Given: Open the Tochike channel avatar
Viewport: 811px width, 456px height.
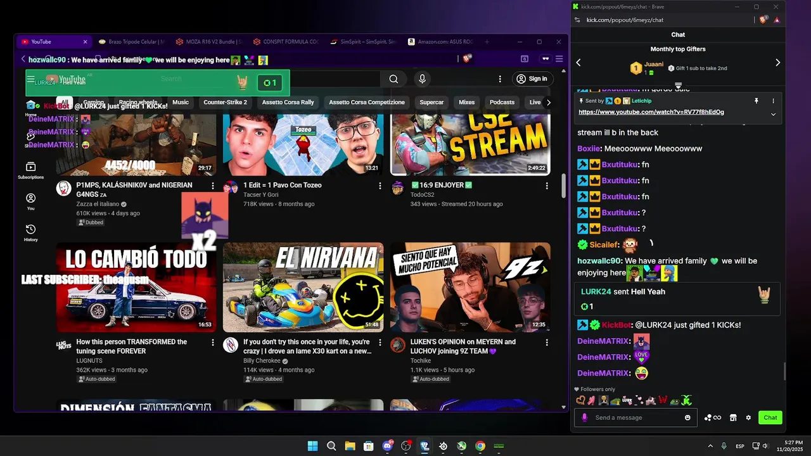Looking at the screenshot, I should [x=397, y=345].
